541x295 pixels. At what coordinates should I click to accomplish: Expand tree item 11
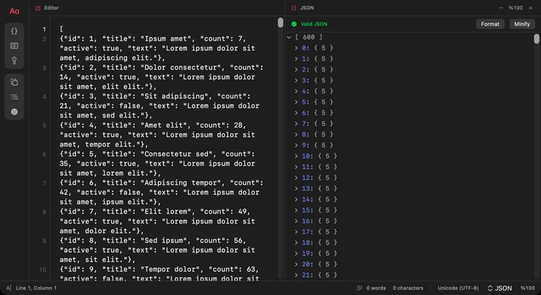click(296, 167)
